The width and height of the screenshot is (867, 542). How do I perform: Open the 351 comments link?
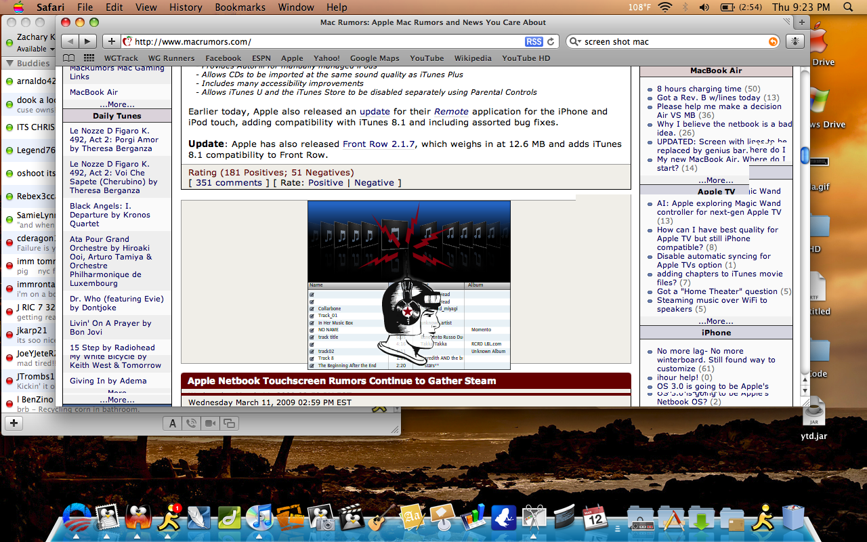(228, 183)
